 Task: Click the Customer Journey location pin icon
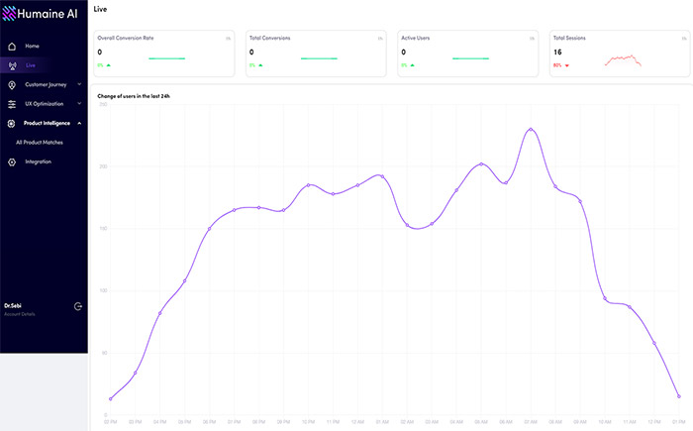tap(12, 84)
